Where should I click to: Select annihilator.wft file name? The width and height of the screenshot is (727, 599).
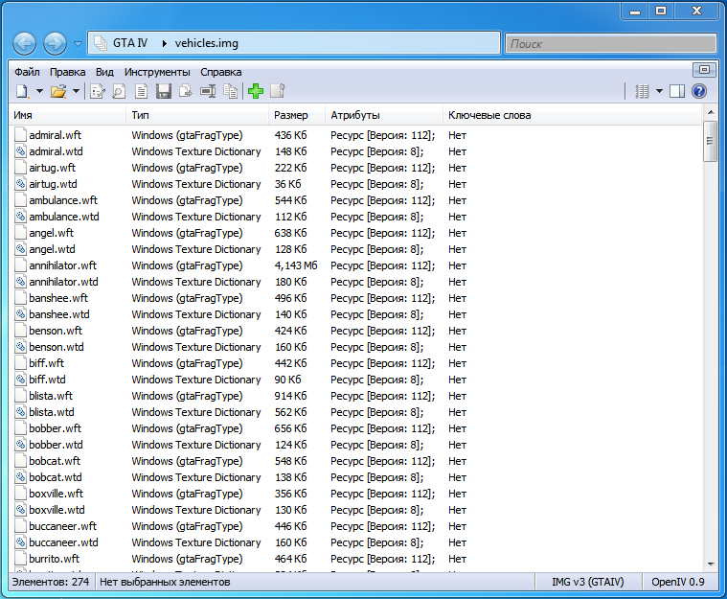(62, 265)
